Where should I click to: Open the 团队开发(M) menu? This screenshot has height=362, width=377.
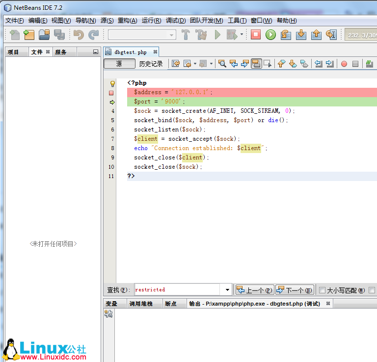tap(206, 21)
